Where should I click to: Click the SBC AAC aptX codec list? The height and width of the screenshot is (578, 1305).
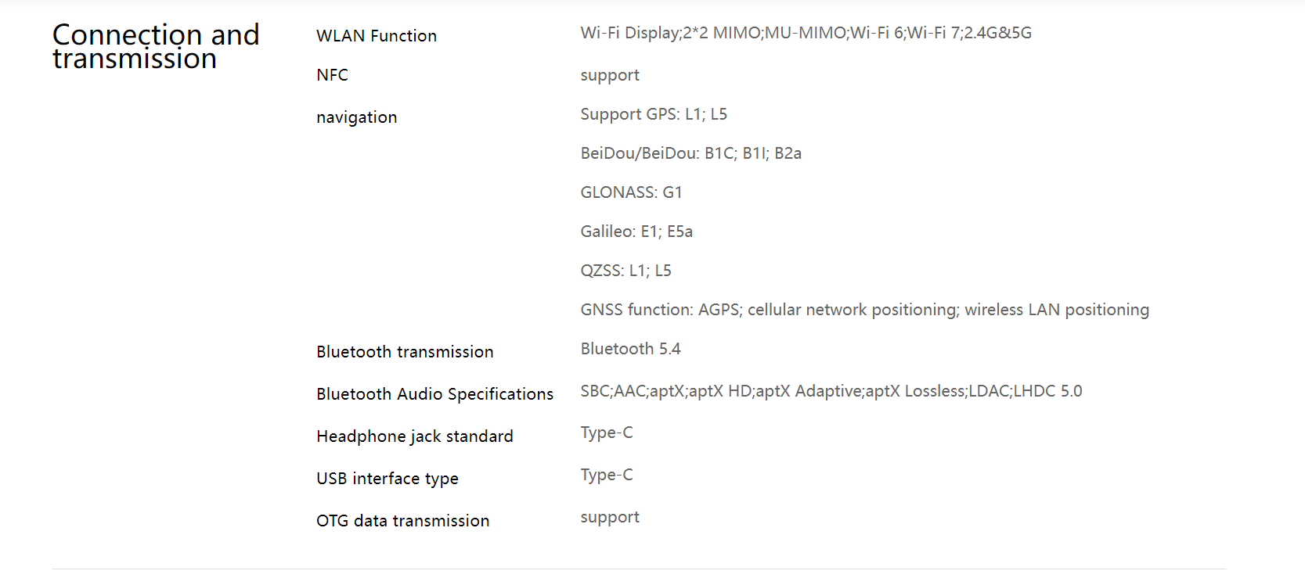[831, 391]
